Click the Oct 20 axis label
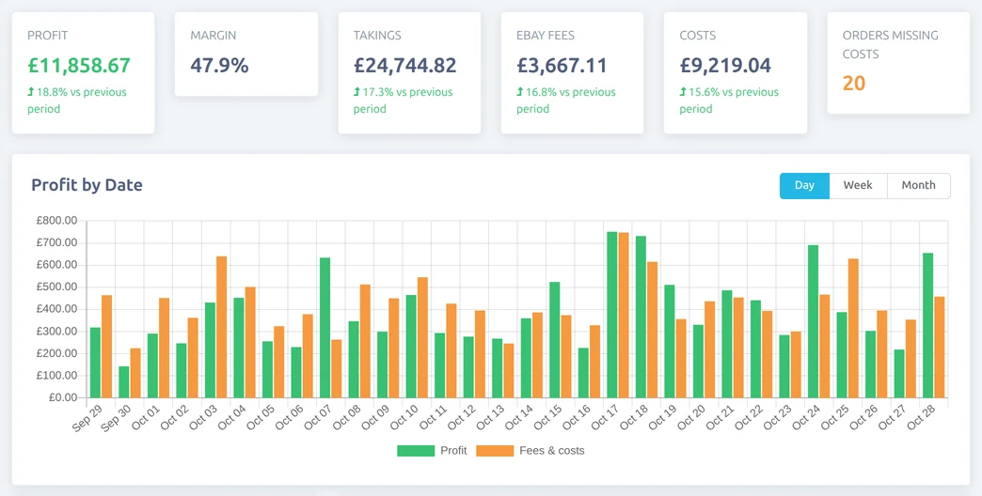The height and width of the screenshot is (496, 982). click(x=690, y=418)
